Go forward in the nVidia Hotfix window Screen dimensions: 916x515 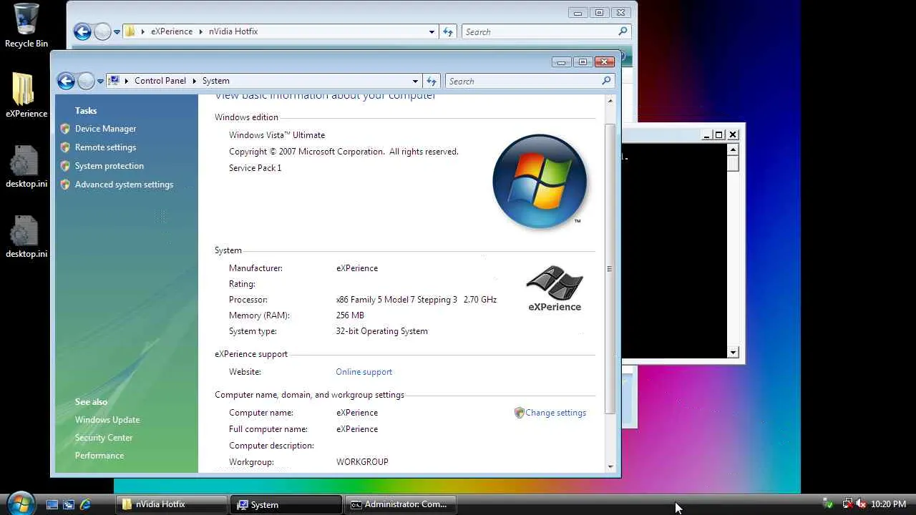click(x=102, y=31)
